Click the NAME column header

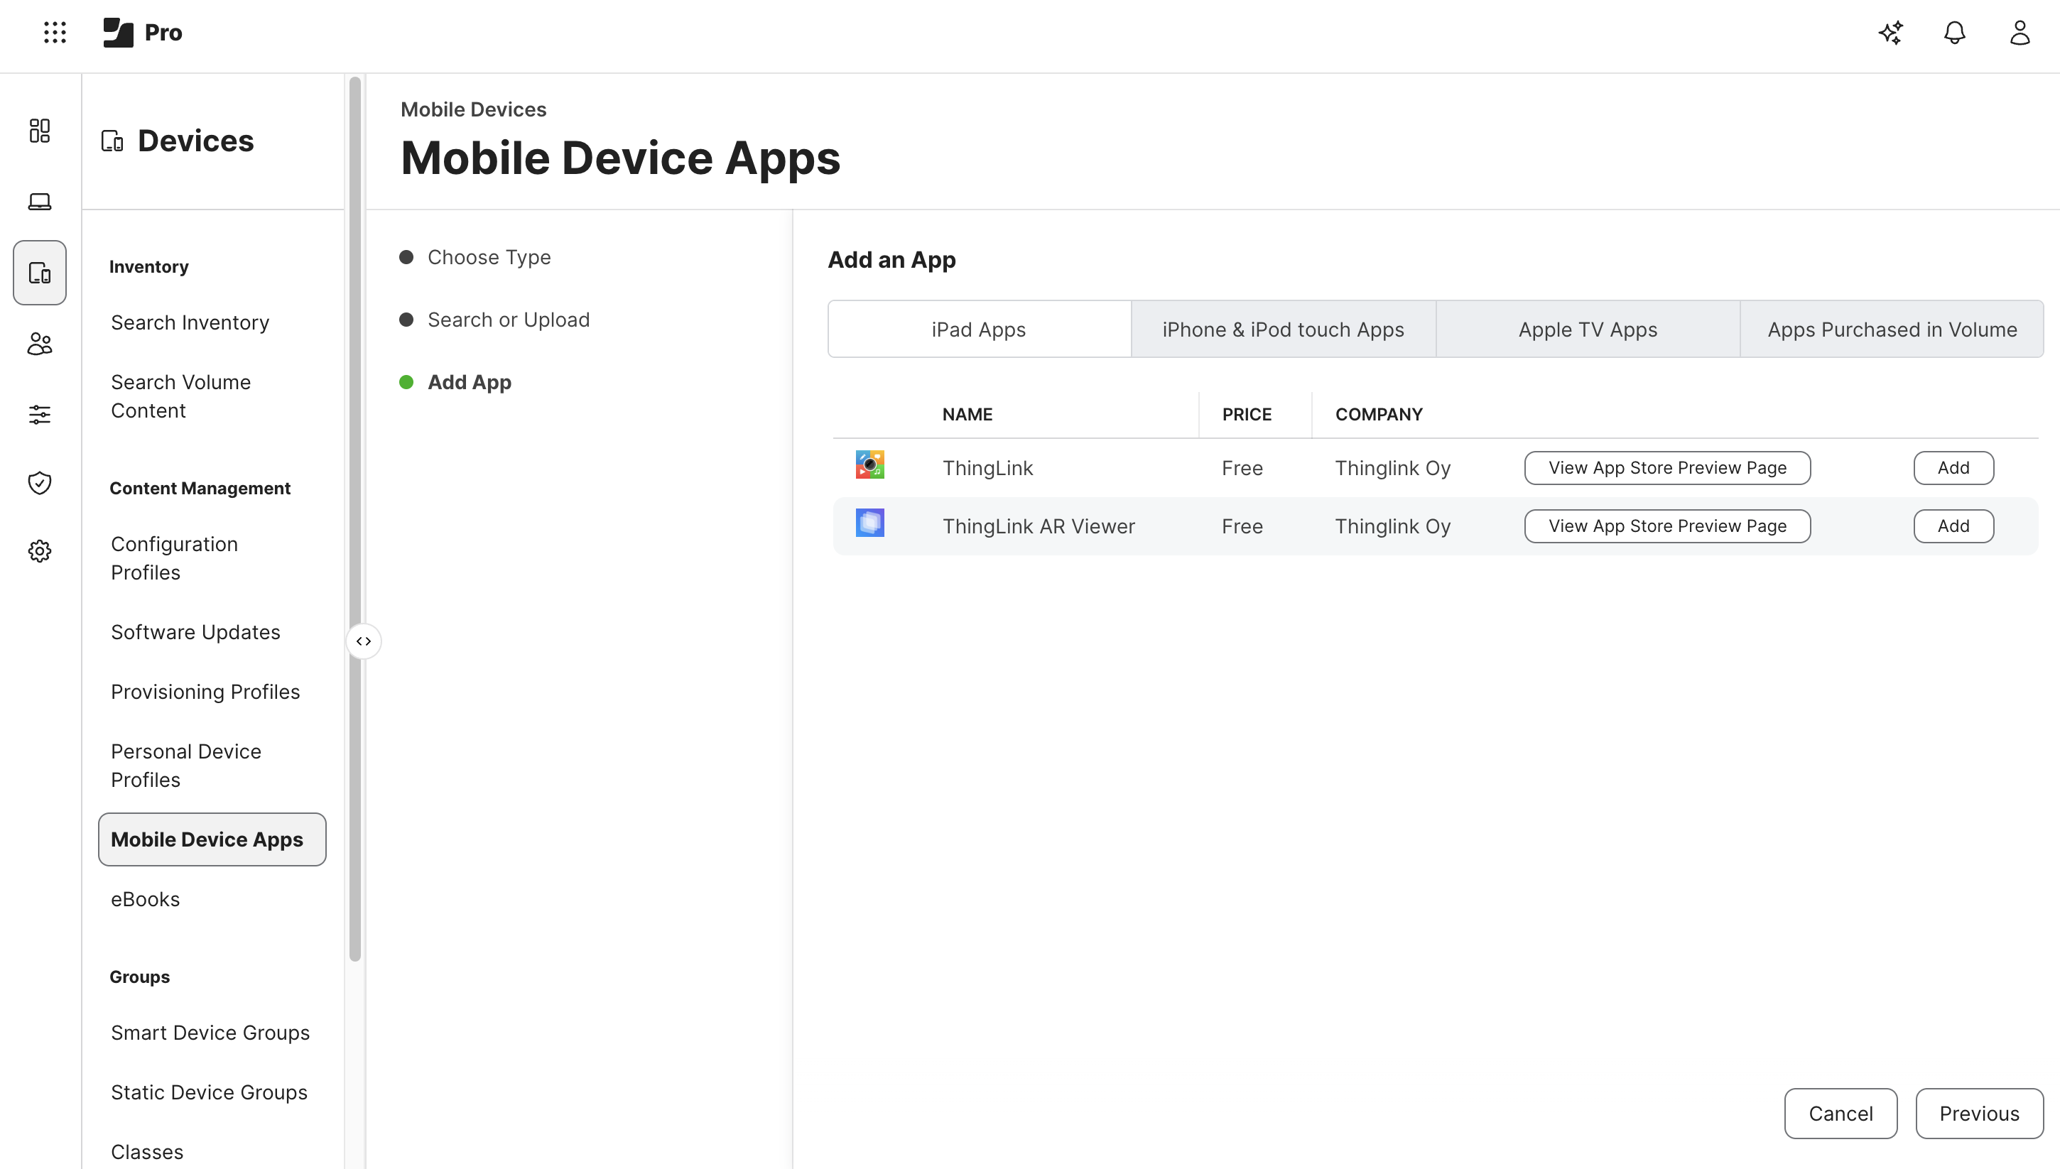967,414
